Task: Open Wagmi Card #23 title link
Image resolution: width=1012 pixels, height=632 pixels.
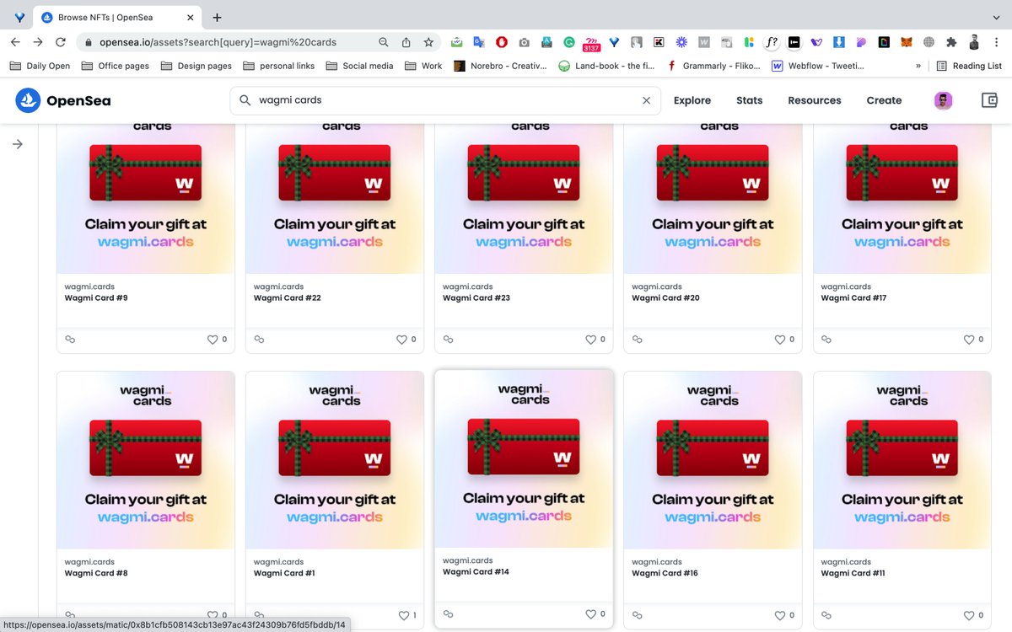Action: tap(476, 297)
